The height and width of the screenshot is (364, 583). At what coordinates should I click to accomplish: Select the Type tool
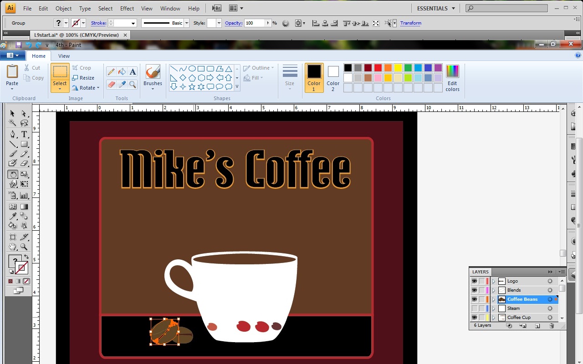24,135
